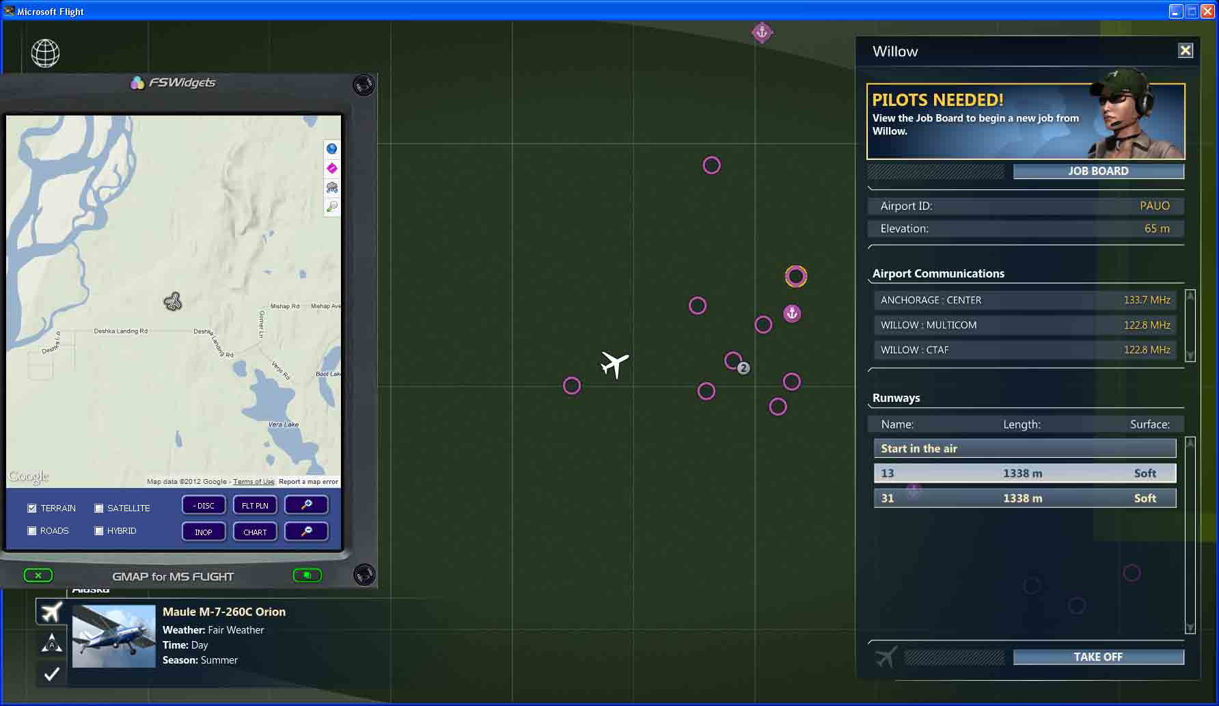Select the Start in the air option
1219x706 pixels.
1025,448
